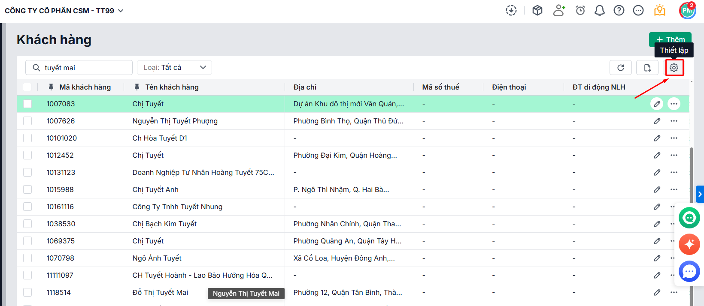This screenshot has width=704, height=306.
Task: Click the green Thêm button
Action: tap(670, 39)
